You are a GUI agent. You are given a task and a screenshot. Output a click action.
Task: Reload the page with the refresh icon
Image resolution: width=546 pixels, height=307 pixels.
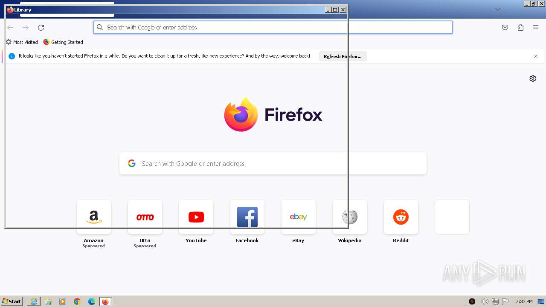pos(41,27)
